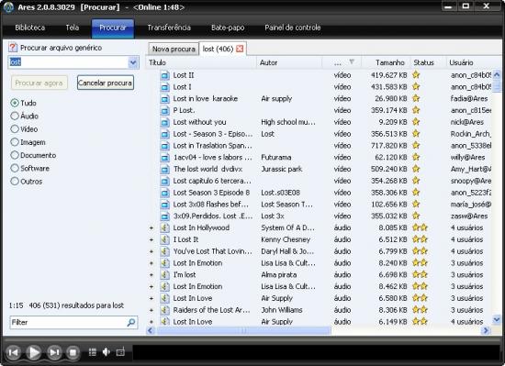Screen dimensions: 505x366
Task: Click the vertical scrollbar down arrow
Action: tap(497, 319)
